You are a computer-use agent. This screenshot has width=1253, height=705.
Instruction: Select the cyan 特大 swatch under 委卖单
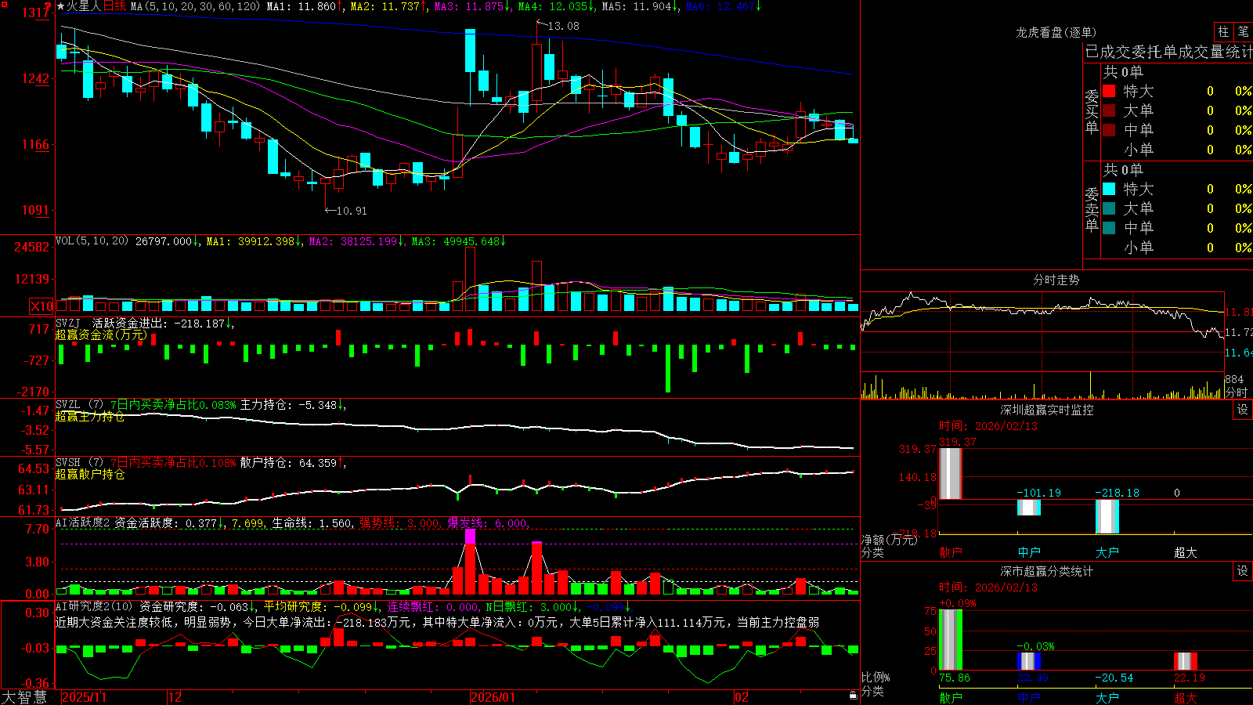1109,189
